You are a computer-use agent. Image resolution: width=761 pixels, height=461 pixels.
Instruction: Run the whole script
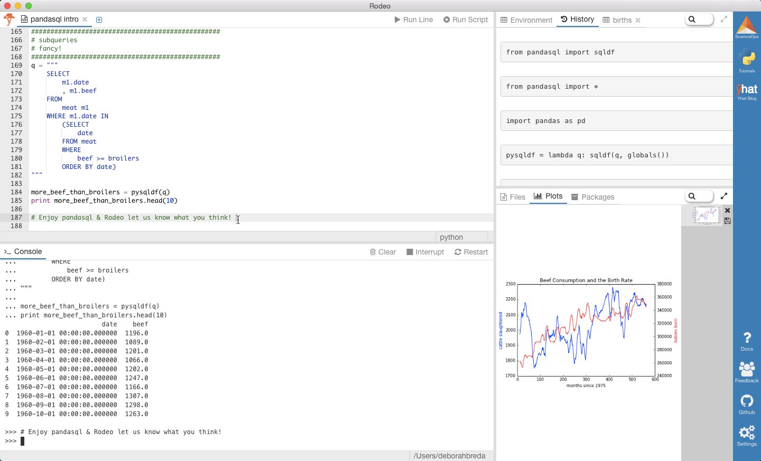point(466,20)
